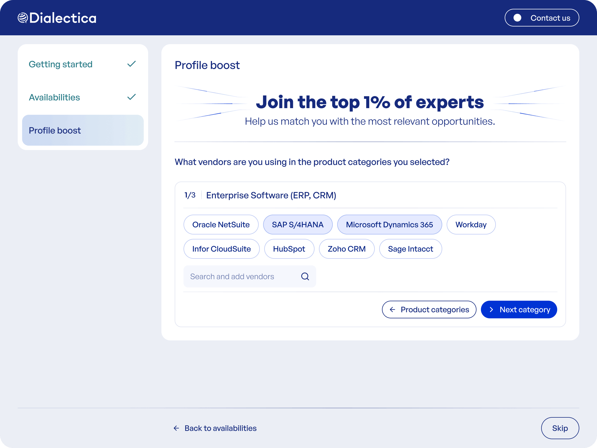Toggle the Oracle NetSuite vendor chip

pos(221,225)
